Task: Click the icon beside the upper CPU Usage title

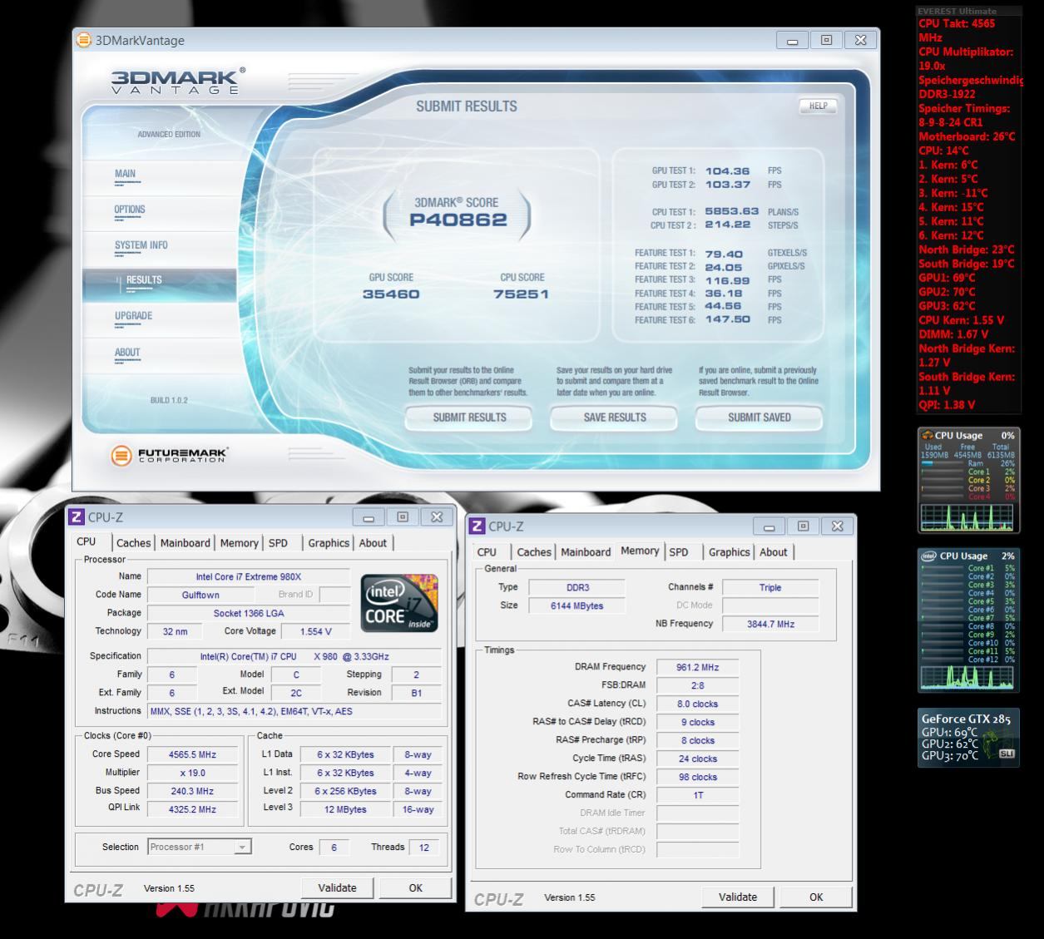Action: (x=927, y=435)
